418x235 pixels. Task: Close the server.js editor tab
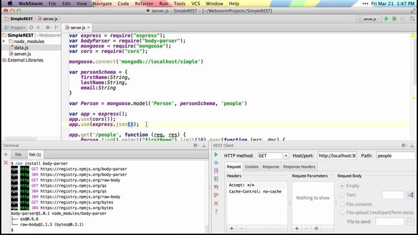[x=89, y=27]
